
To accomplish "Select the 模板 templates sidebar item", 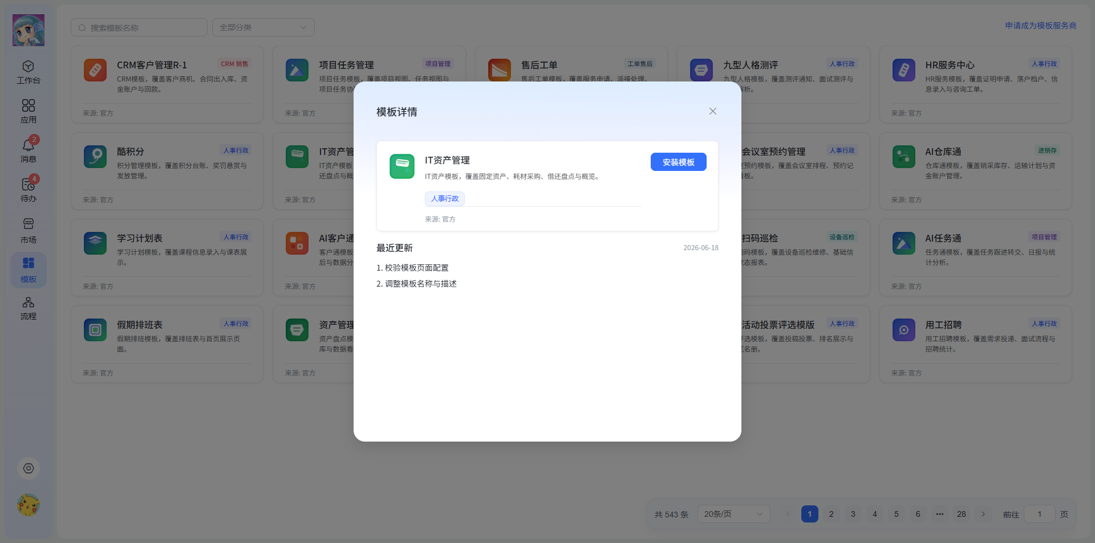I will tap(29, 270).
